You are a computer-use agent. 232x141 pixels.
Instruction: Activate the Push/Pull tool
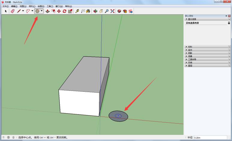(x=47, y=11)
